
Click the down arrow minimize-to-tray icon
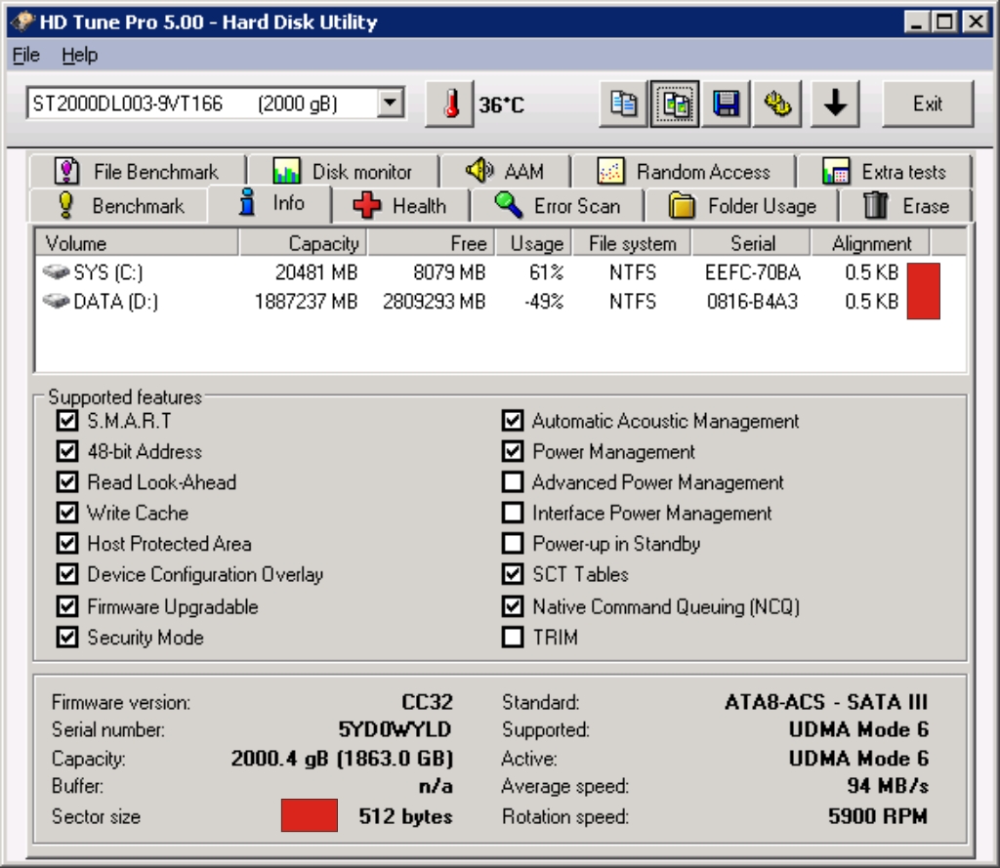(835, 103)
